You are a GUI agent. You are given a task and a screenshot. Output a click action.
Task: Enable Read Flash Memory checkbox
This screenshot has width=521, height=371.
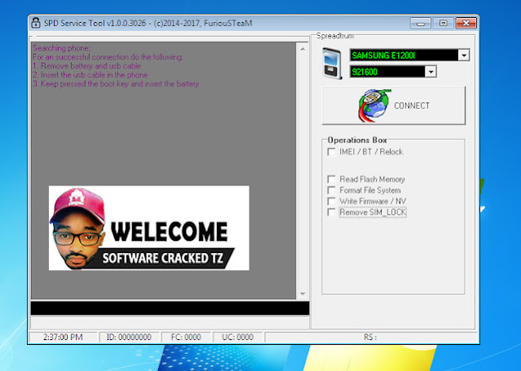point(331,179)
